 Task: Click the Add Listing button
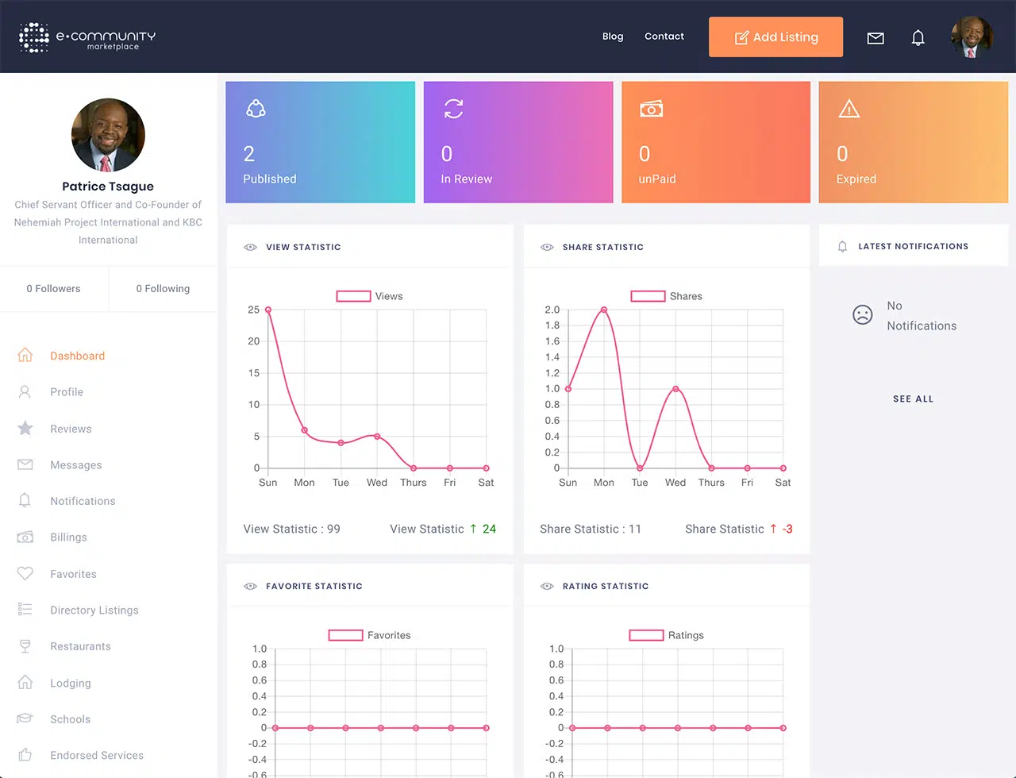click(775, 37)
